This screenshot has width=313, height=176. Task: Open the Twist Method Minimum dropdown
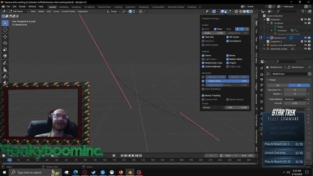pyautogui.click(x=295, y=99)
